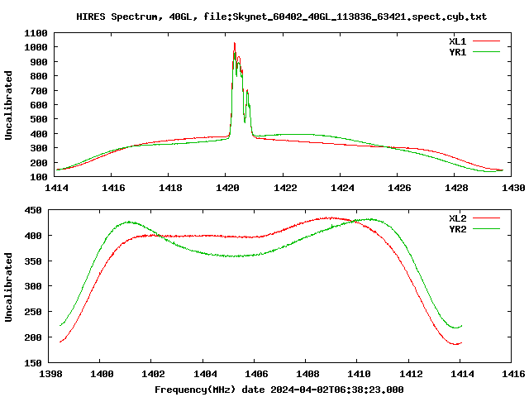529x397 pixels.
Task: Click the red XL2 legend line sample
Action: coord(486,218)
